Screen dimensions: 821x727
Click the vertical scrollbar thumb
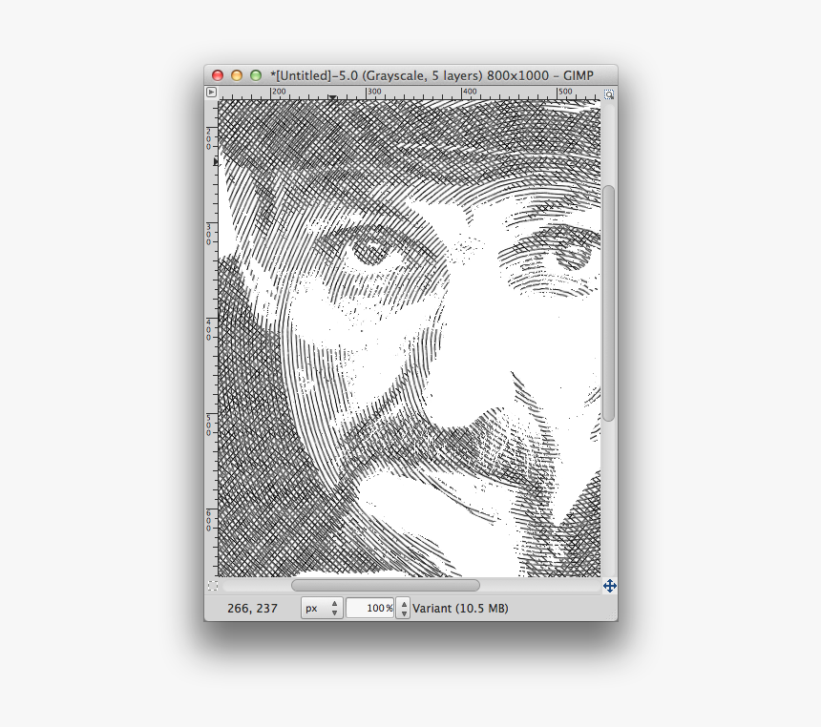pos(609,302)
